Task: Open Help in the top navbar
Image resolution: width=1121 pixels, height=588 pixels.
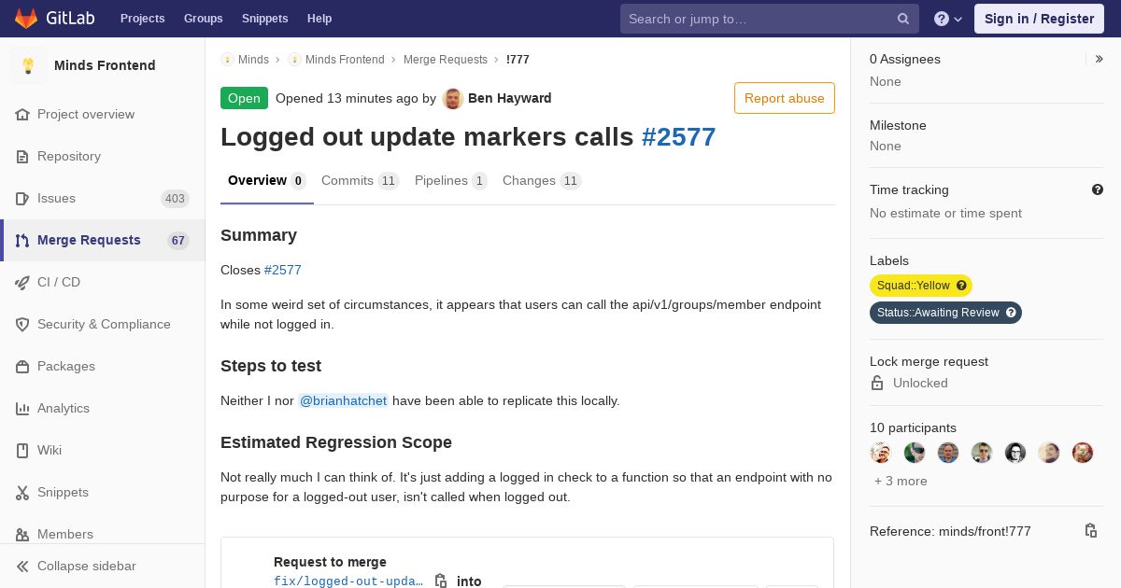Action: (319, 19)
